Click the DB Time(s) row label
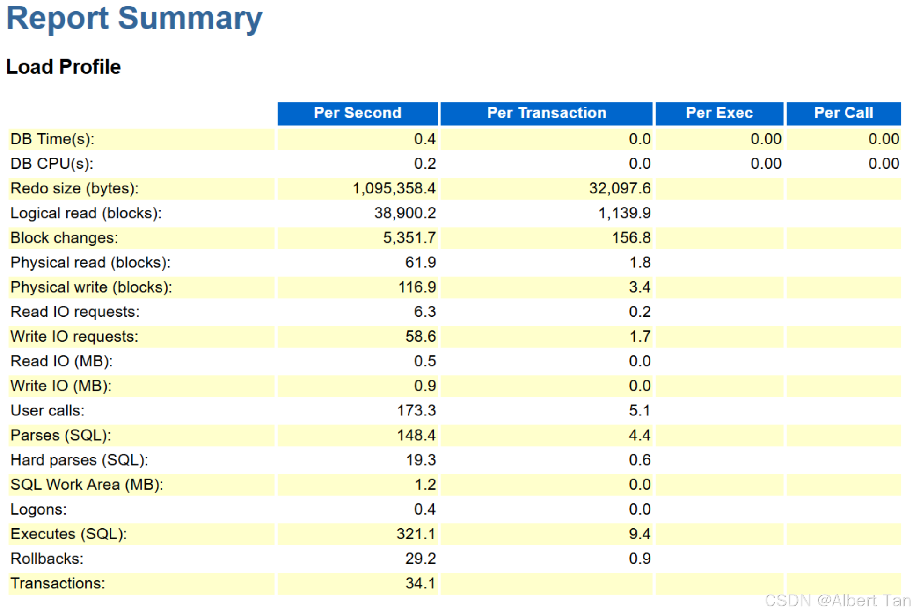This screenshot has height=616, width=913. coord(52,139)
